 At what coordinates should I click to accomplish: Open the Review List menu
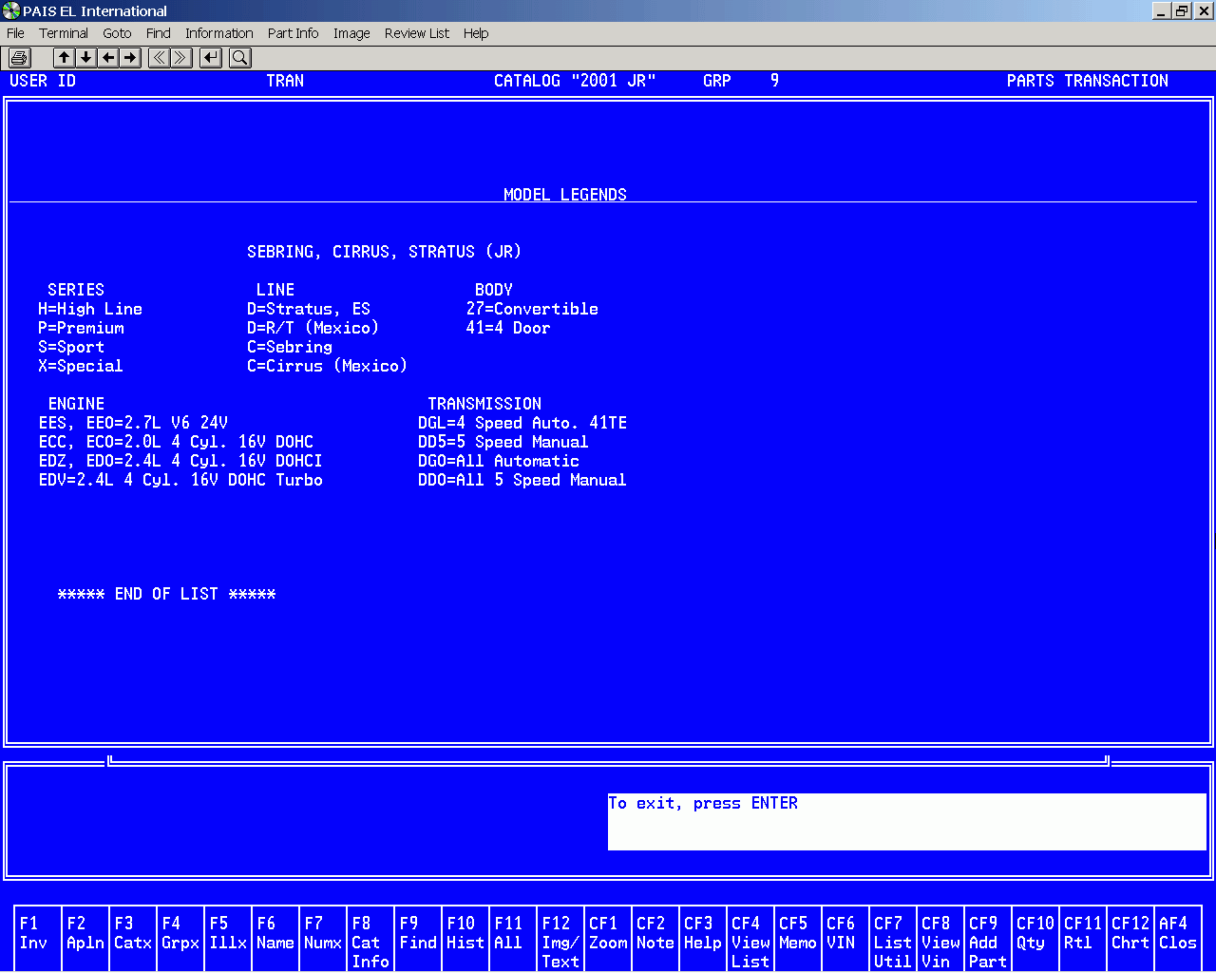click(x=417, y=33)
